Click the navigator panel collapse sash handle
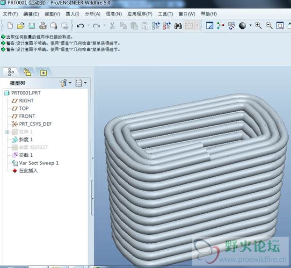 pyautogui.click(x=92, y=158)
